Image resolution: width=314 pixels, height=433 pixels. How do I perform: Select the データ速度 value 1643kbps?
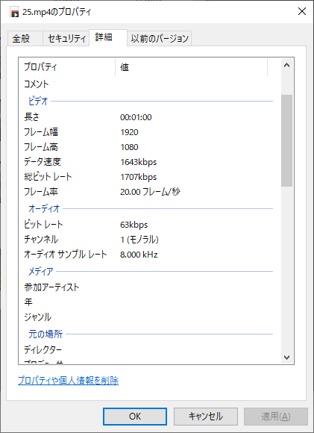point(138,162)
